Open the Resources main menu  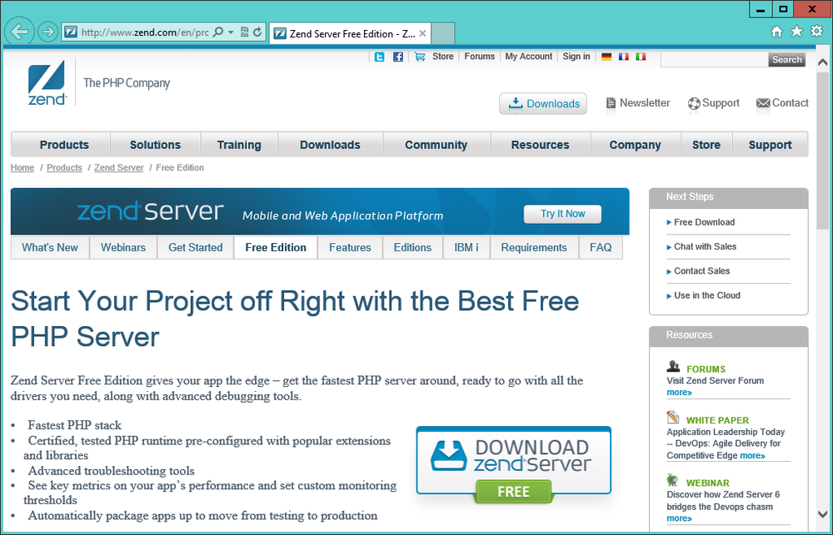click(541, 145)
